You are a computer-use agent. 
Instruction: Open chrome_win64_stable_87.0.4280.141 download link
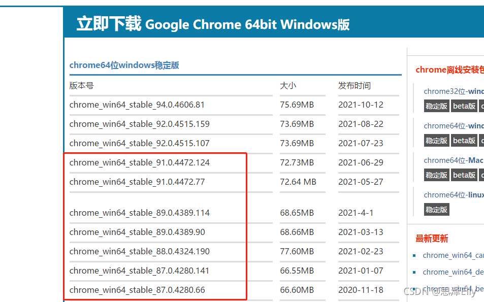pos(139,271)
